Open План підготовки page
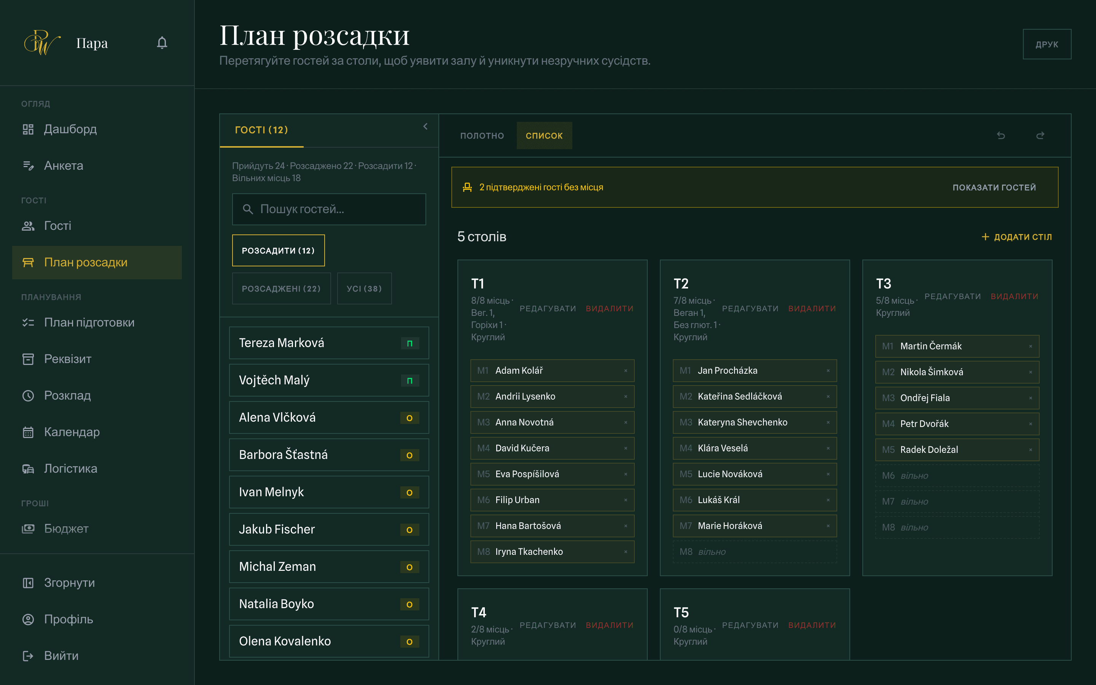This screenshot has height=685, width=1096. (x=97, y=323)
